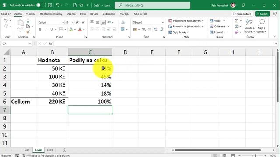The image size is (280, 157).
Task: Decrease the indent of cell text
Action: click(x=109, y=29)
